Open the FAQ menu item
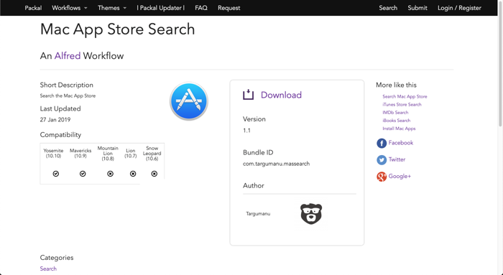Image resolution: width=503 pixels, height=275 pixels. click(201, 8)
